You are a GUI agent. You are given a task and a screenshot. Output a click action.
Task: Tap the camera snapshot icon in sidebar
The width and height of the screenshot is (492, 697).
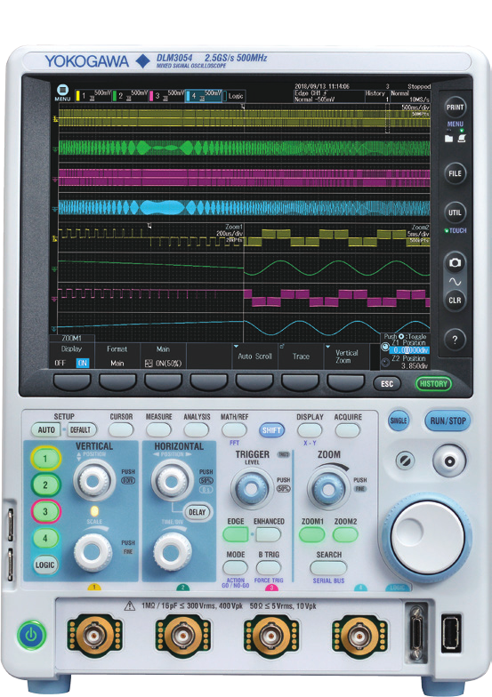point(455,263)
